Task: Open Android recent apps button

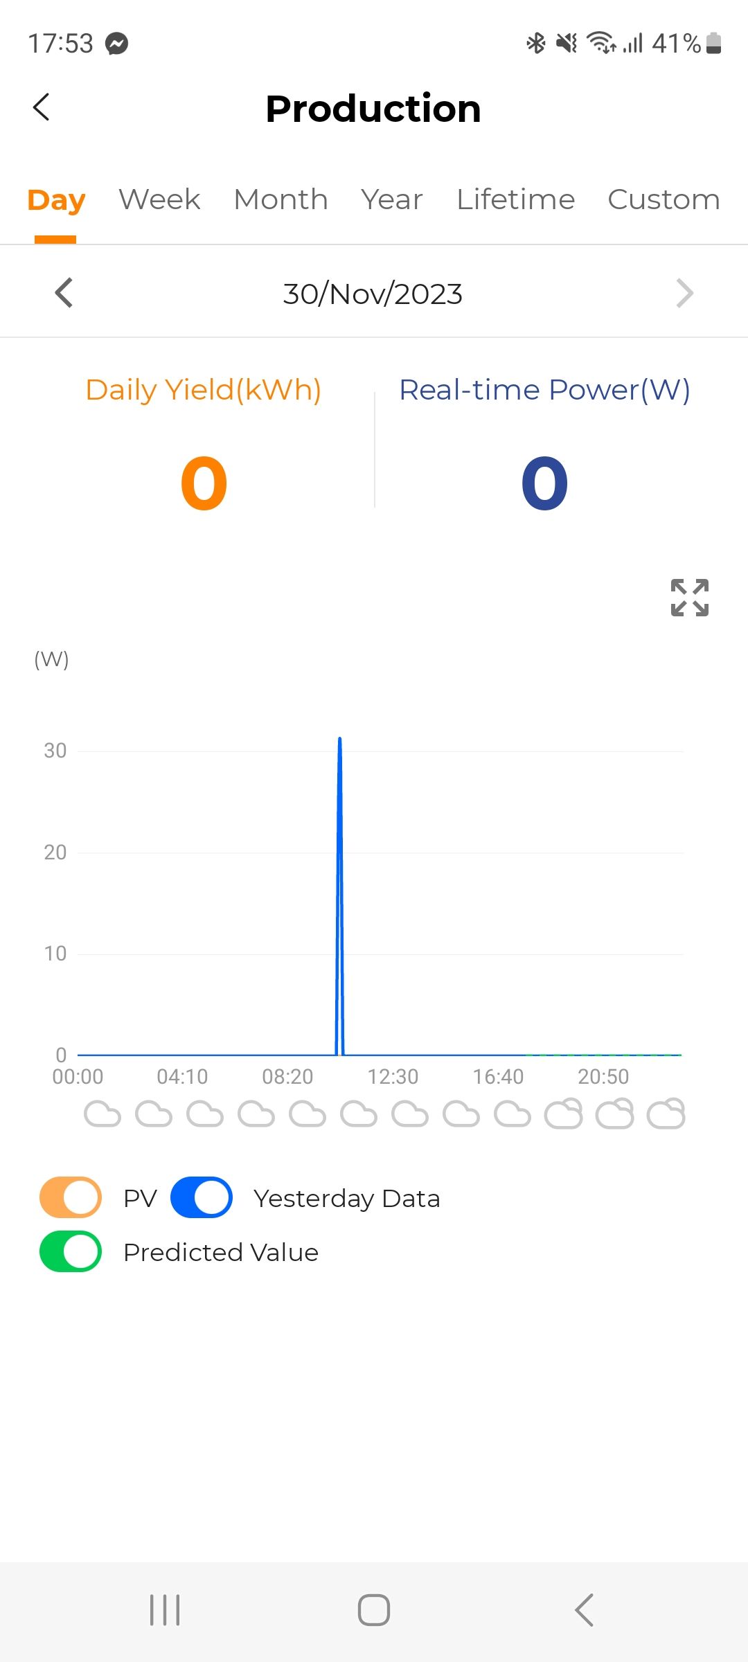Action: point(165,1610)
